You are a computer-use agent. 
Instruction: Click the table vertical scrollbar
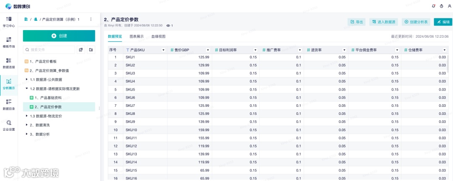pos(448,64)
